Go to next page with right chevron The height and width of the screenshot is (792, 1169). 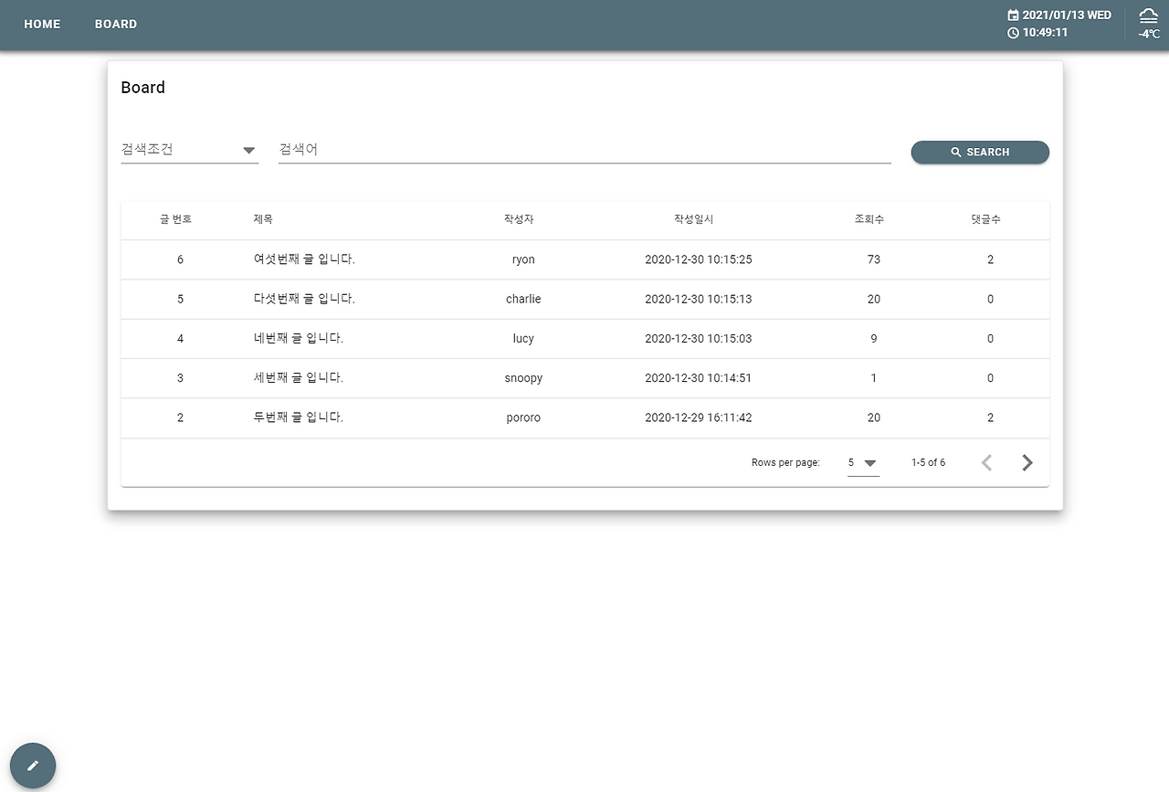click(1027, 462)
